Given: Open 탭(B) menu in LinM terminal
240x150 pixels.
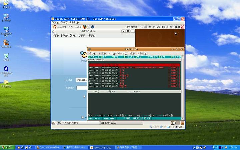Looking at the screenshot, I should click(132, 53).
